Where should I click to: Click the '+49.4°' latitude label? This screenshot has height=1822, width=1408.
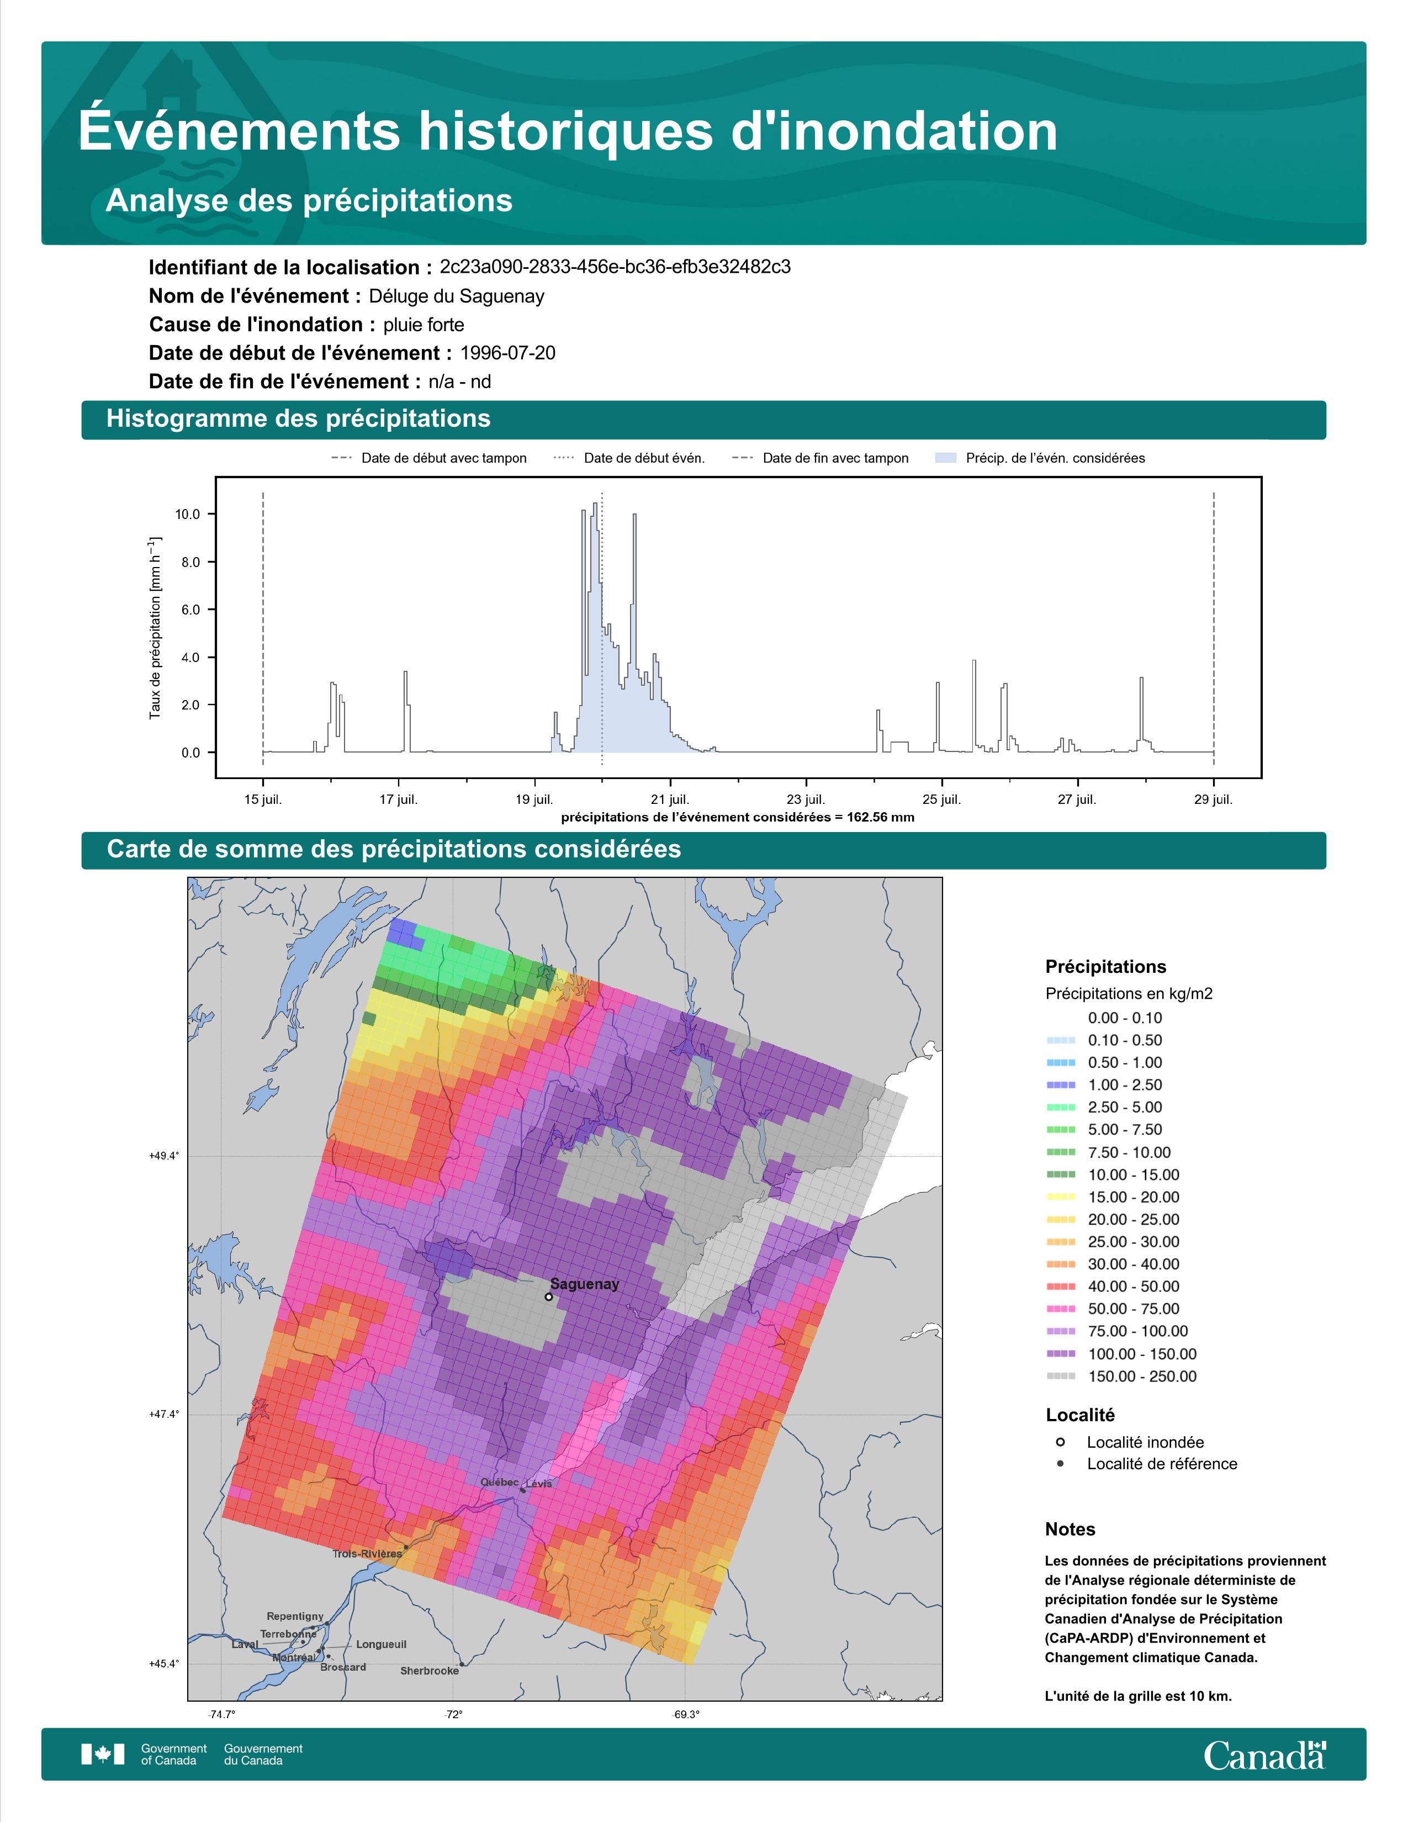(165, 1156)
